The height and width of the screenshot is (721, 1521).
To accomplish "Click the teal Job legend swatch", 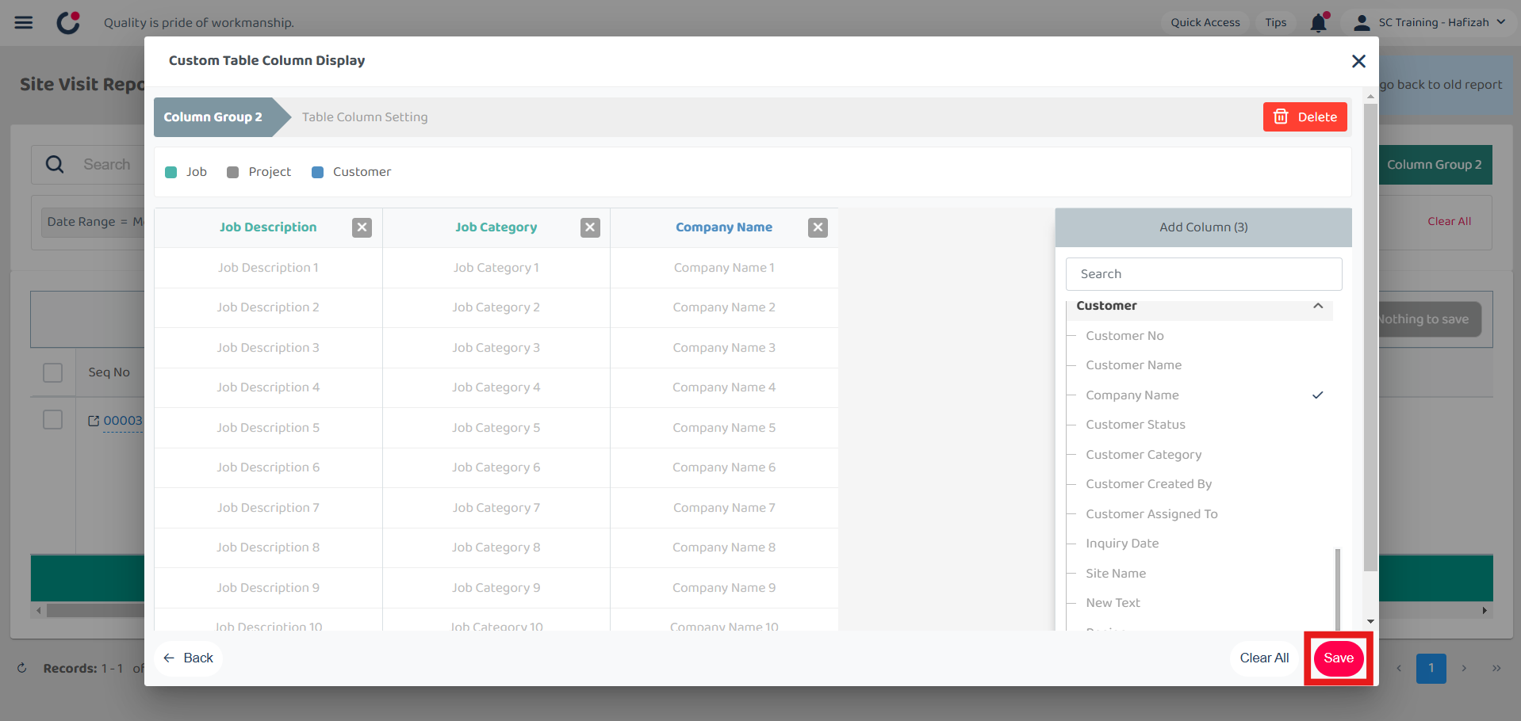I will point(170,173).
